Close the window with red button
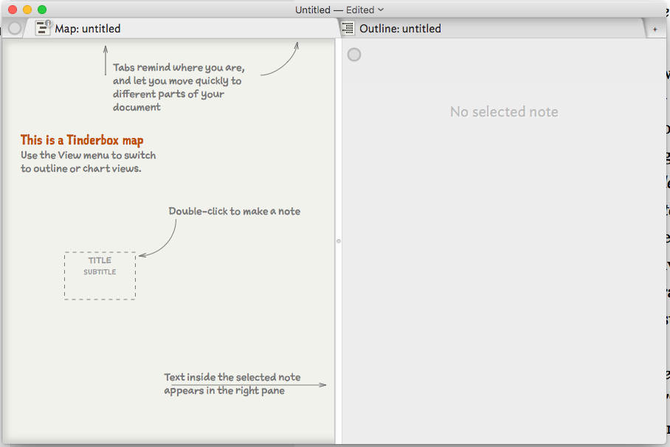This screenshot has width=670, height=447. pos(13,10)
